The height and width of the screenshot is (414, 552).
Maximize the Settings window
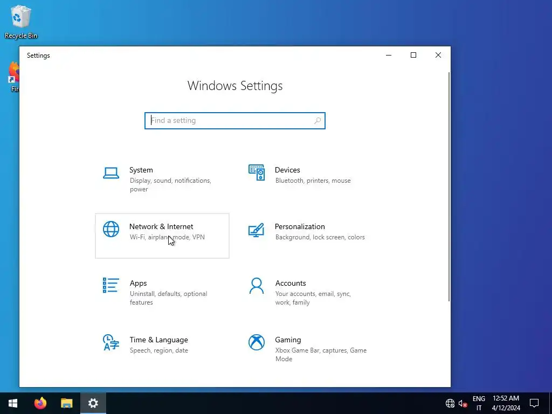click(413, 56)
